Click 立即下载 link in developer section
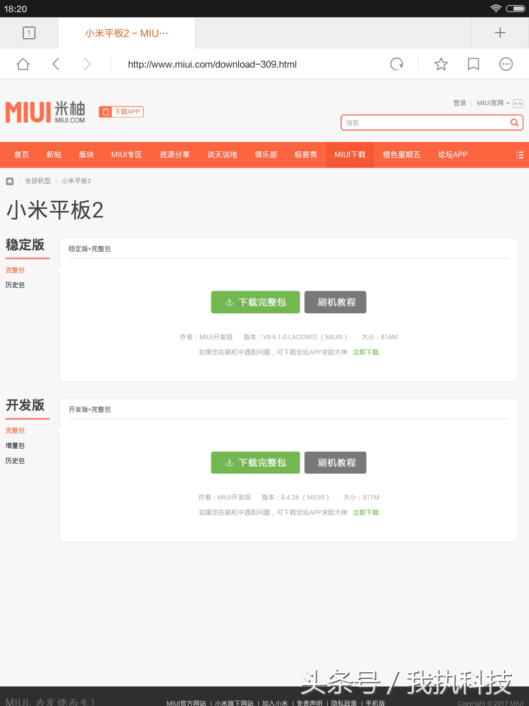The height and width of the screenshot is (706, 529). tap(366, 513)
